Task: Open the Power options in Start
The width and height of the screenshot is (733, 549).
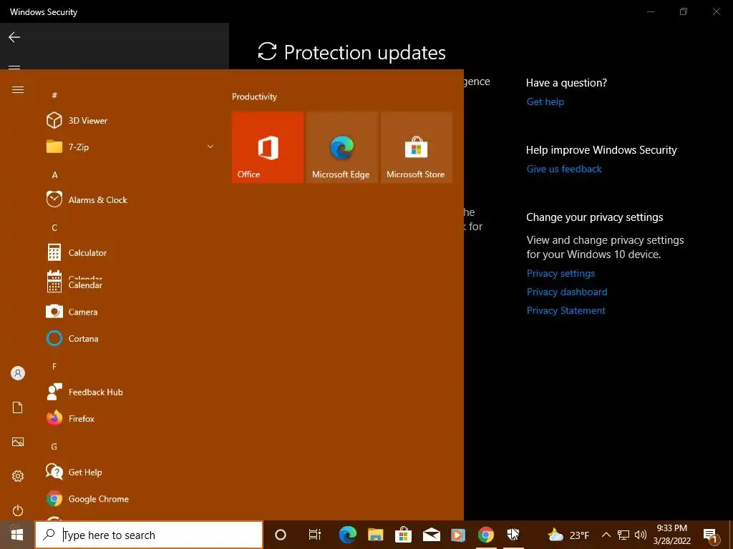Action: coord(18,510)
